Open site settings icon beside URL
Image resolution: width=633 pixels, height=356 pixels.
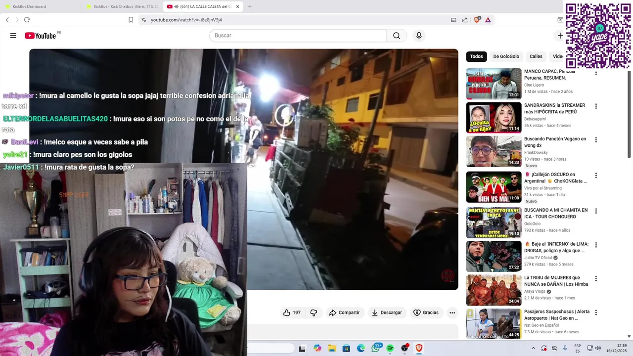pos(143,20)
